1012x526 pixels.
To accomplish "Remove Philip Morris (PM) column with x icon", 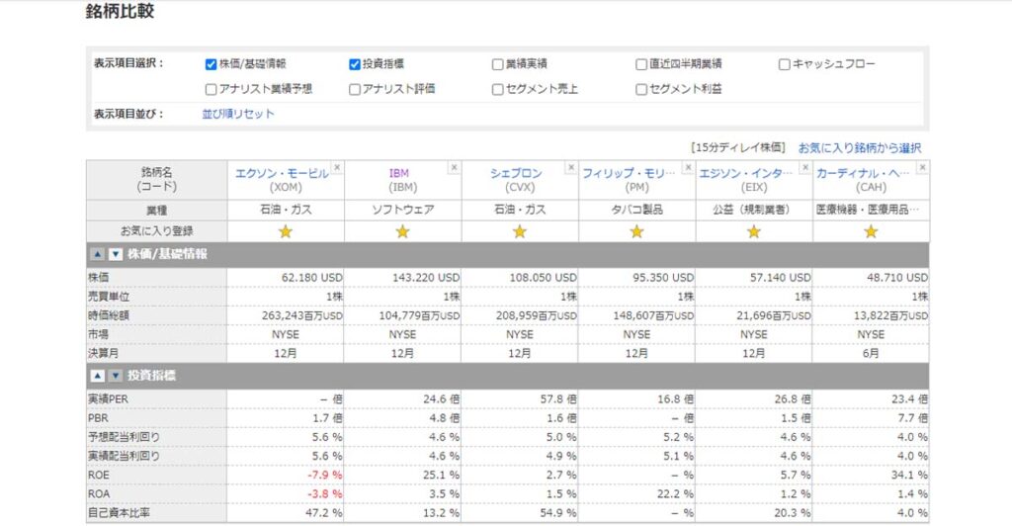I will tap(689, 167).
